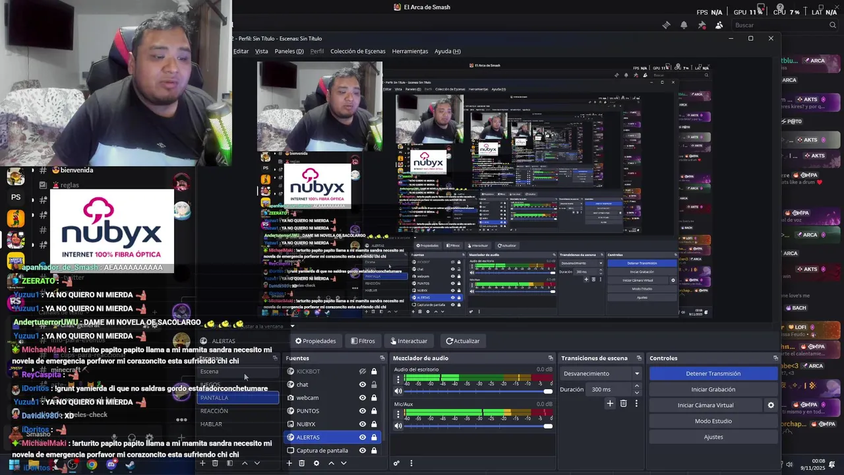
Task: Mute Audio del escritorio with the speaker icon
Action: (398, 391)
